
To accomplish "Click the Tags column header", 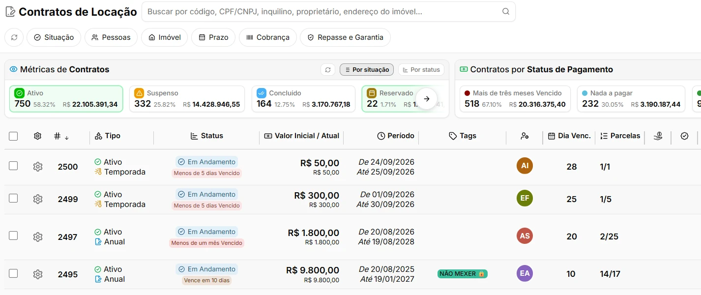I will (462, 136).
